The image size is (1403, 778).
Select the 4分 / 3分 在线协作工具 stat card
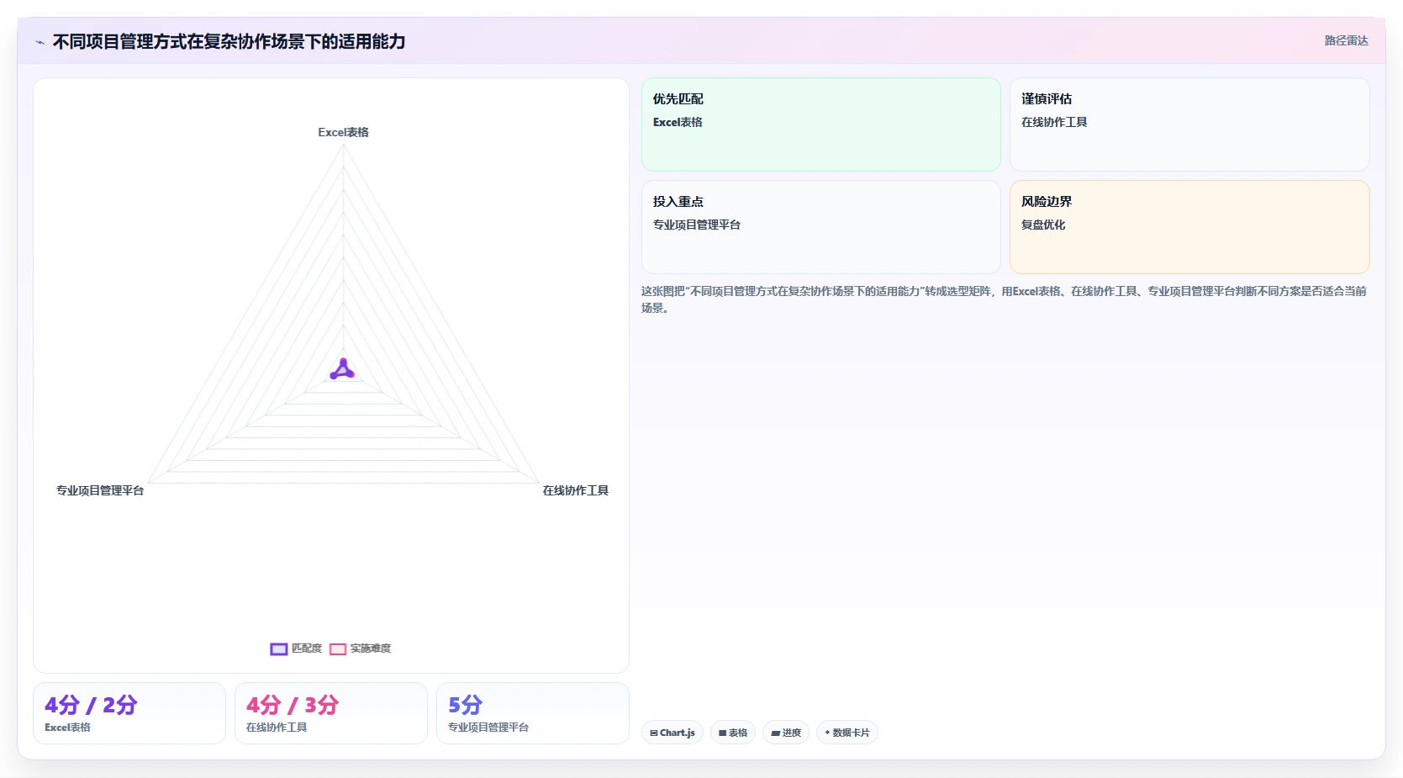point(331,713)
